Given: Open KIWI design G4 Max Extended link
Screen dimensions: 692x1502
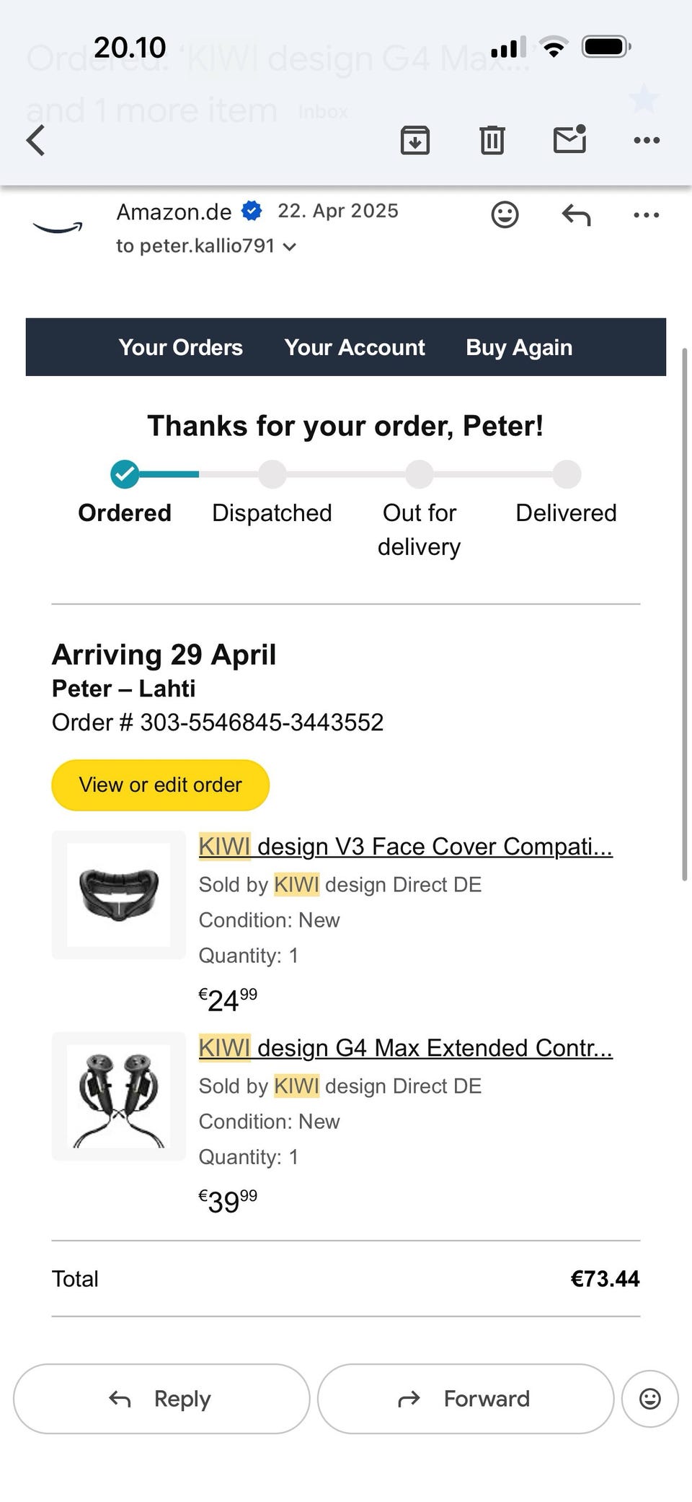Looking at the screenshot, I should point(406,1047).
